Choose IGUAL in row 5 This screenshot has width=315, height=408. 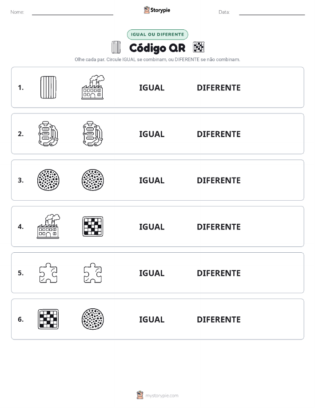tap(152, 273)
